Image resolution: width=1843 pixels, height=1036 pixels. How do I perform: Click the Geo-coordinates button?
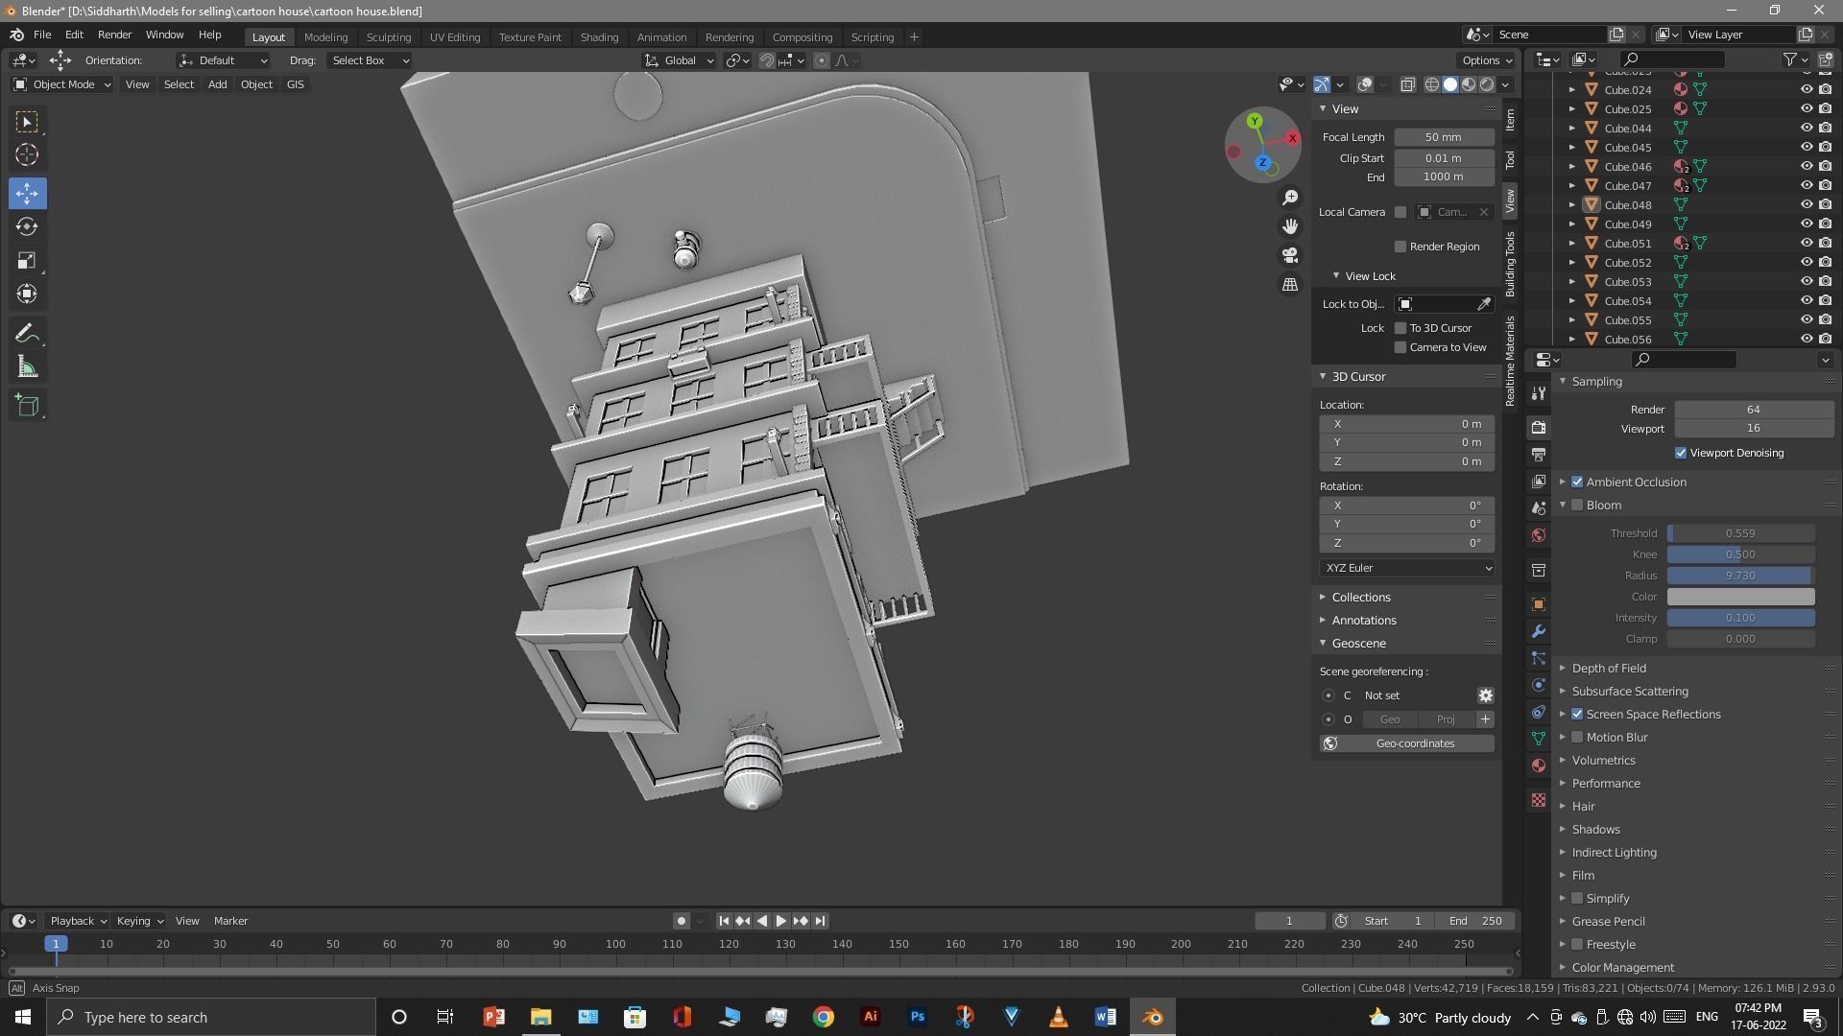(x=1406, y=743)
